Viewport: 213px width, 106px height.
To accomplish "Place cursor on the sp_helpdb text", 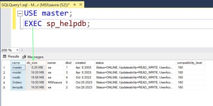I will [x=67, y=24].
